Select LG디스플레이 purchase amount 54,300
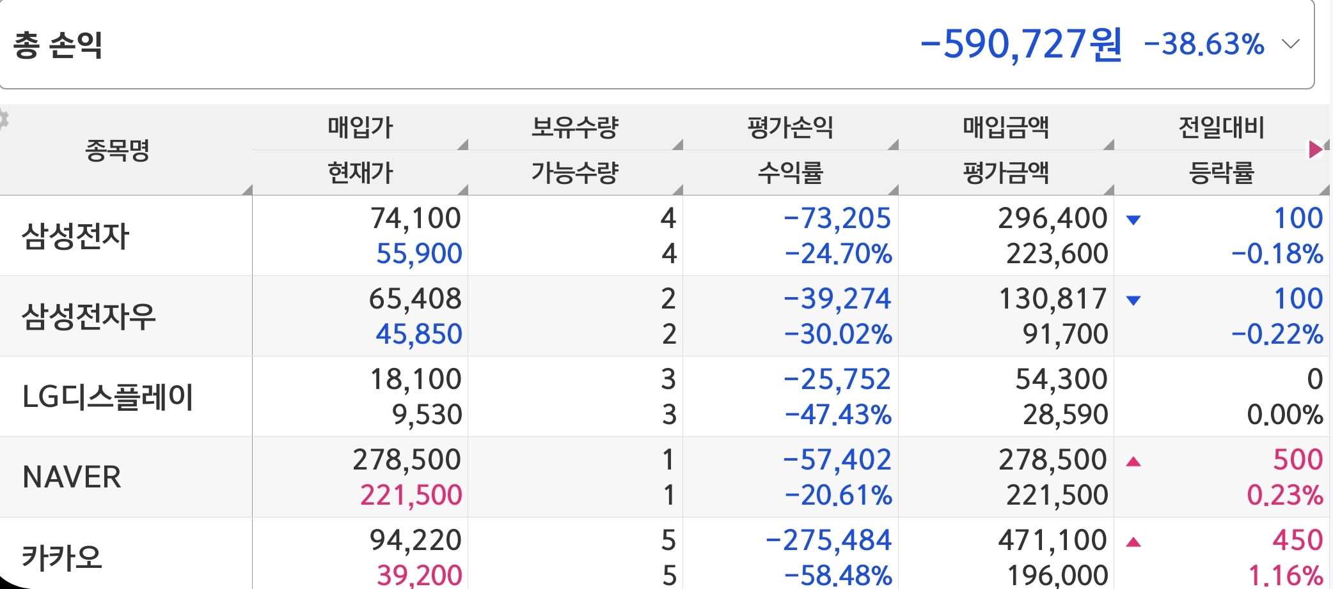The image size is (1333, 589). [x=1062, y=379]
